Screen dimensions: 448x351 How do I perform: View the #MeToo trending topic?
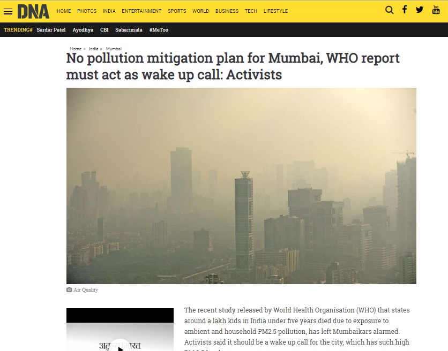159,29
